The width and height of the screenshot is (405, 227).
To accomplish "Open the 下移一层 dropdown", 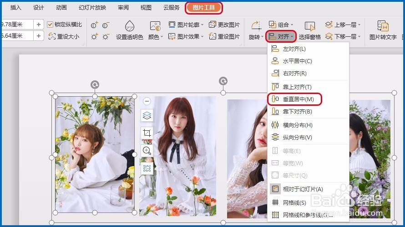I will [343, 37].
